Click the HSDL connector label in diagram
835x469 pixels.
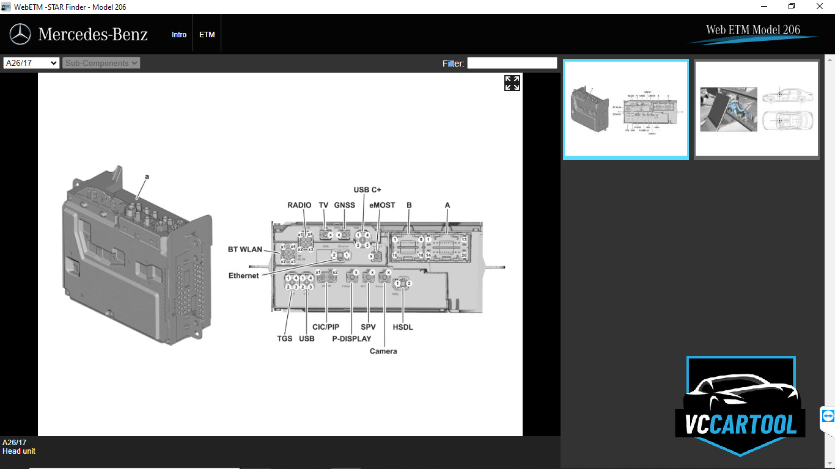(403, 327)
